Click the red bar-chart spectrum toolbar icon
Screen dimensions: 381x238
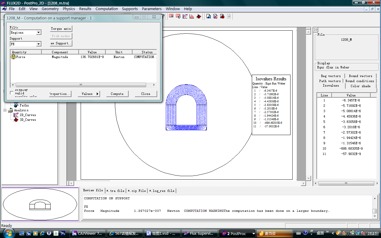(x=192, y=16)
